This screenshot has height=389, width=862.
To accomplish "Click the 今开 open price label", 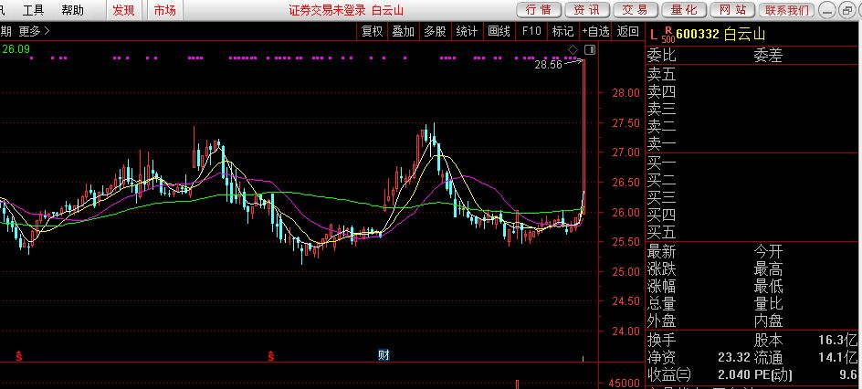I will click(x=768, y=252).
